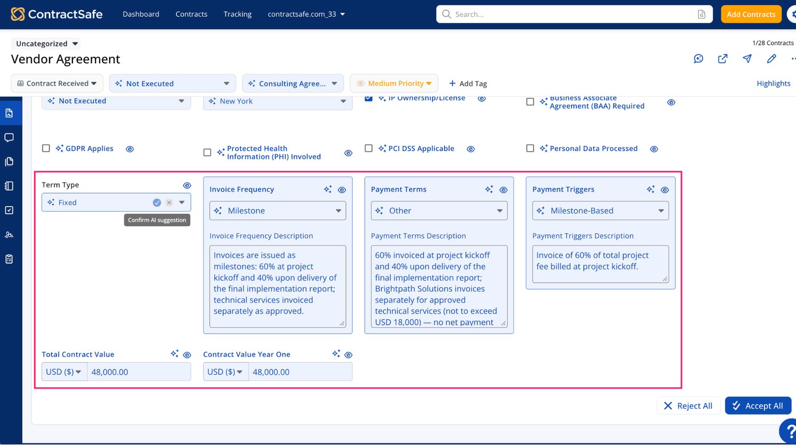Open currency dropdown for Total Contract Value
This screenshot has height=447, width=796.
[64, 372]
